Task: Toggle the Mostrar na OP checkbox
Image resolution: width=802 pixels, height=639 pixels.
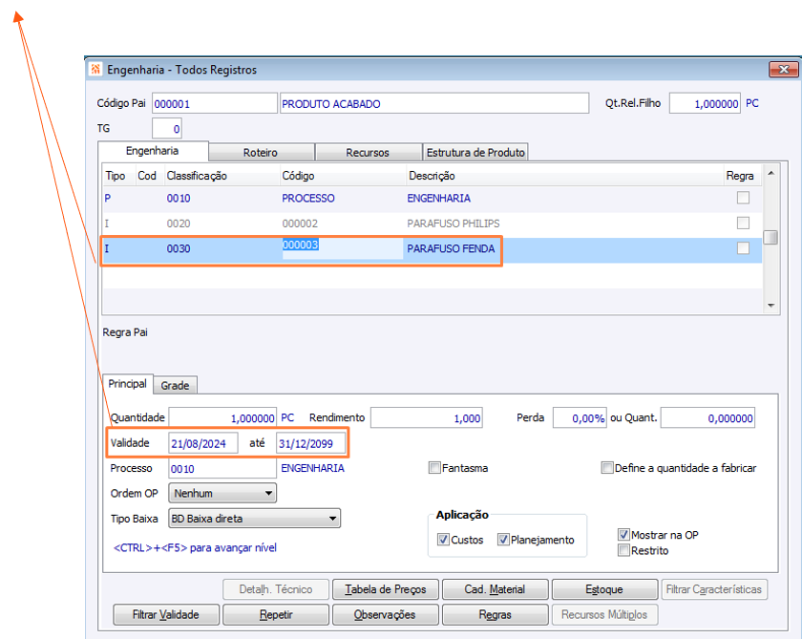Action: pyautogui.click(x=623, y=535)
